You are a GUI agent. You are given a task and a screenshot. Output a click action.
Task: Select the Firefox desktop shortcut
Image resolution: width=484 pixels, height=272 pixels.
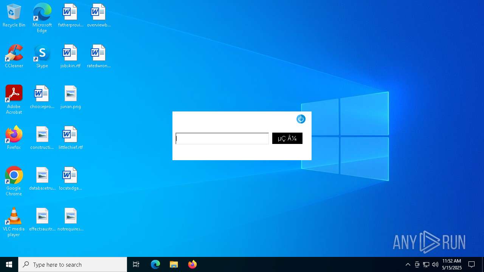tap(14, 138)
